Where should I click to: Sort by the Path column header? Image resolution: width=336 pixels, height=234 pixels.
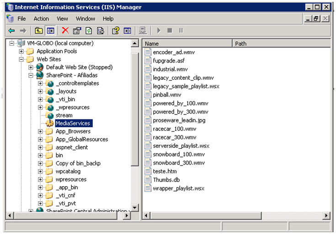pos(282,43)
